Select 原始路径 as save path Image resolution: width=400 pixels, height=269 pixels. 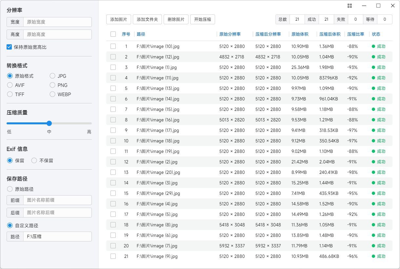pos(10,189)
